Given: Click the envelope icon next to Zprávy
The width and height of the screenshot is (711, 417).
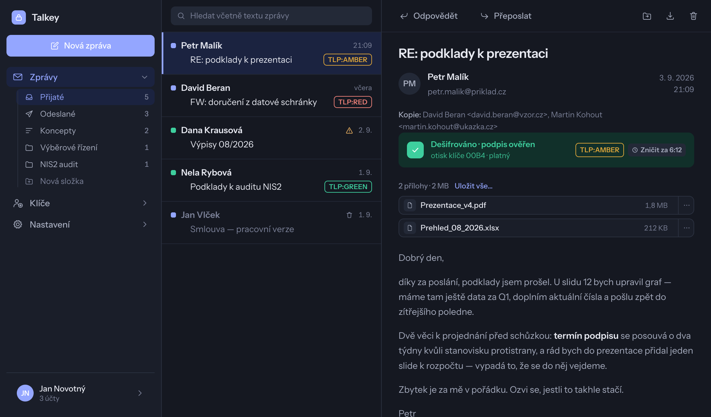Looking at the screenshot, I should coord(18,77).
